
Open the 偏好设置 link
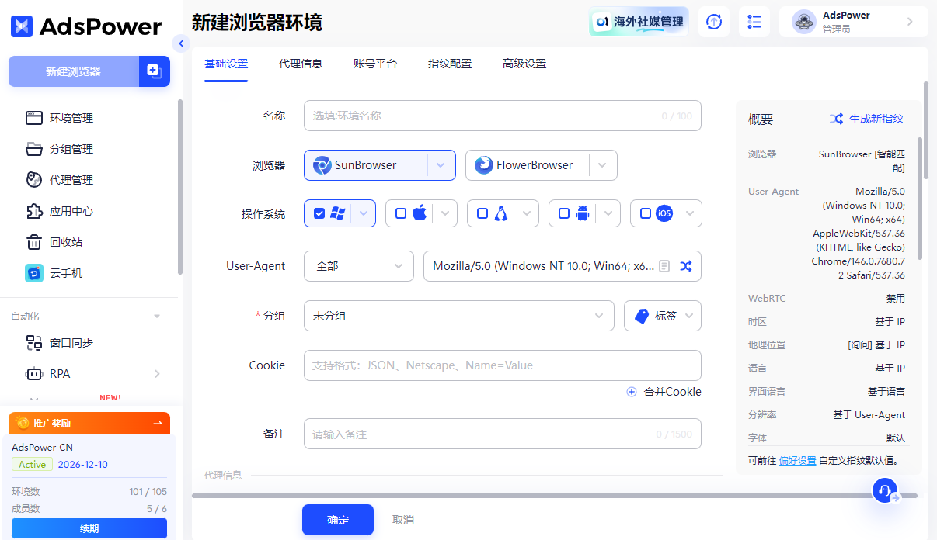(x=798, y=460)
